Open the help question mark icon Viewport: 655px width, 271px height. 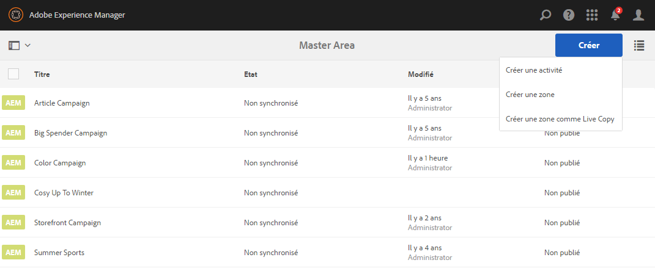click(x=569, y=15)
